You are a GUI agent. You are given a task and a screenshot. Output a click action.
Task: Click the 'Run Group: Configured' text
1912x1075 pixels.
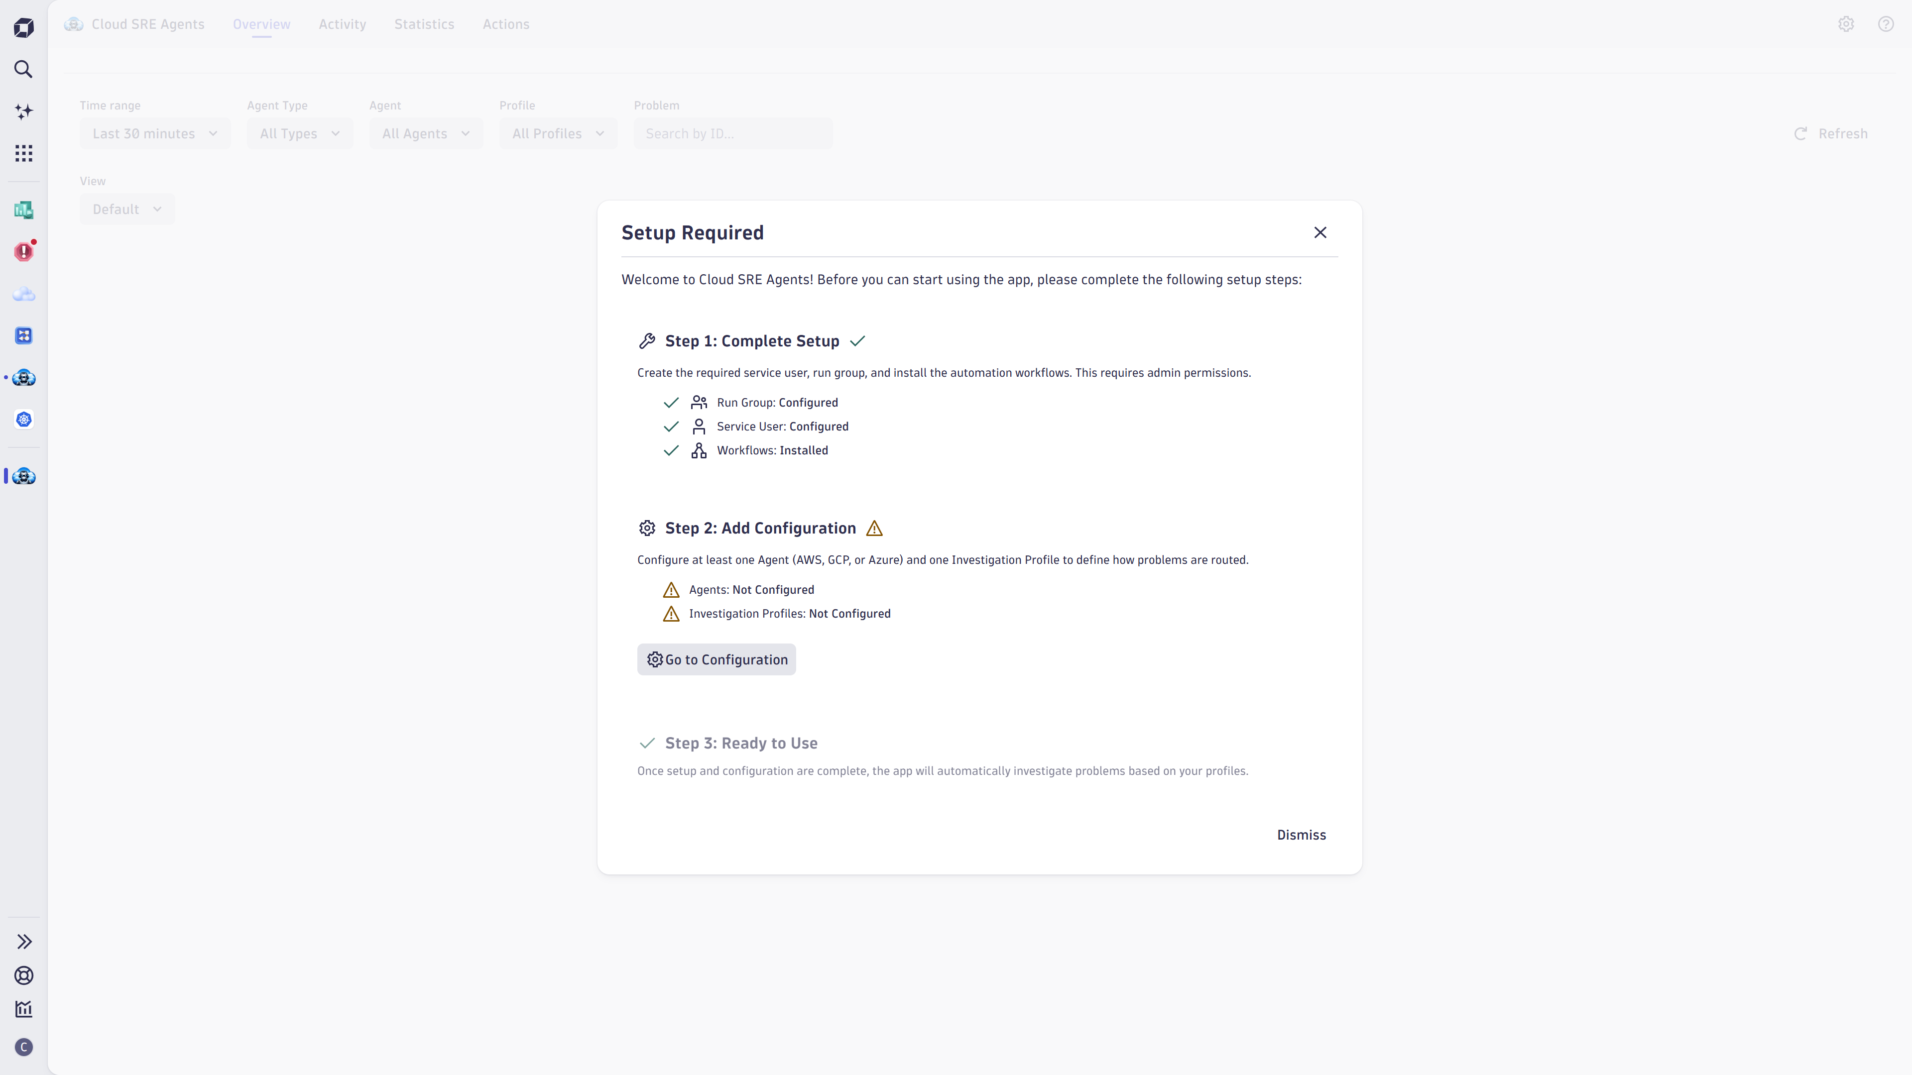(777, 402)
